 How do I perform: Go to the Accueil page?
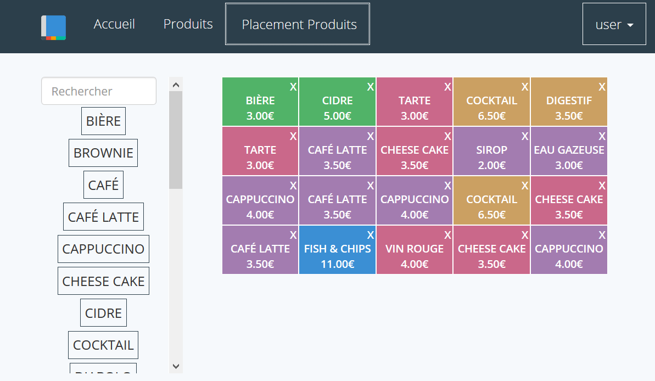(x=114, y=24)
